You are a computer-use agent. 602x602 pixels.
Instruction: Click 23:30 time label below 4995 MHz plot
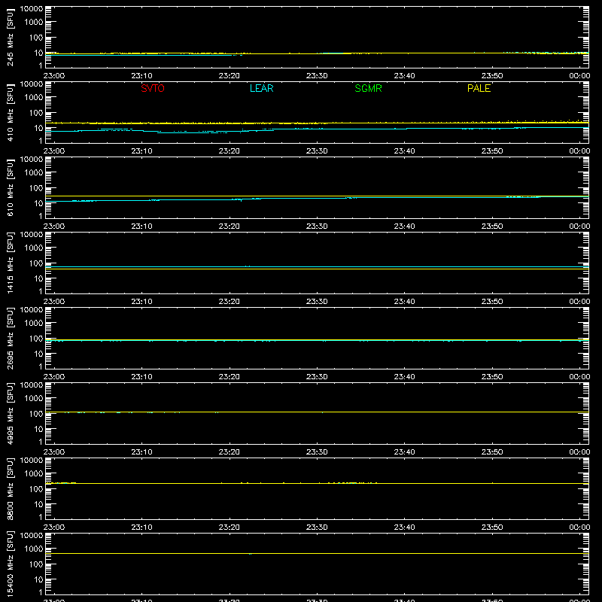click(317, 452)
